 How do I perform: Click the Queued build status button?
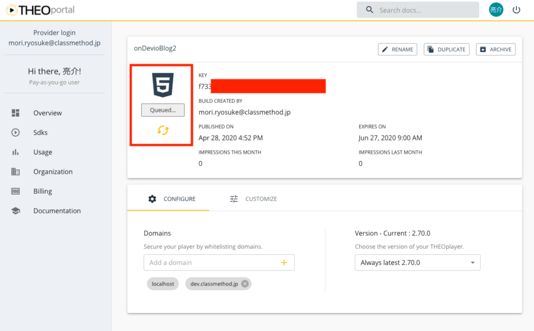point(162,109)
